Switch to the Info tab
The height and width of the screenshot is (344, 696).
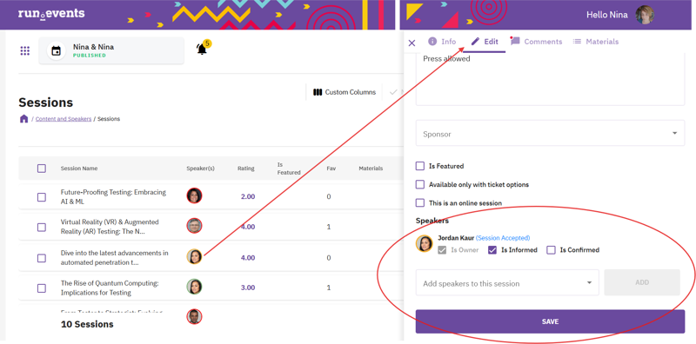click(x=442, y=42)
